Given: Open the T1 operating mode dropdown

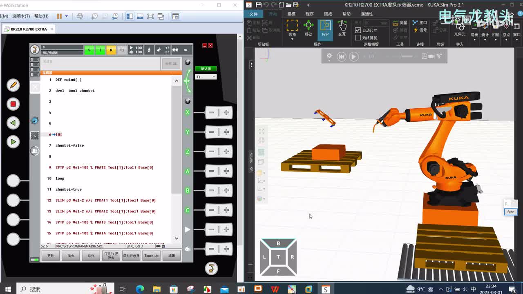Looking at the screenshot, I should [x=206, y=77].
